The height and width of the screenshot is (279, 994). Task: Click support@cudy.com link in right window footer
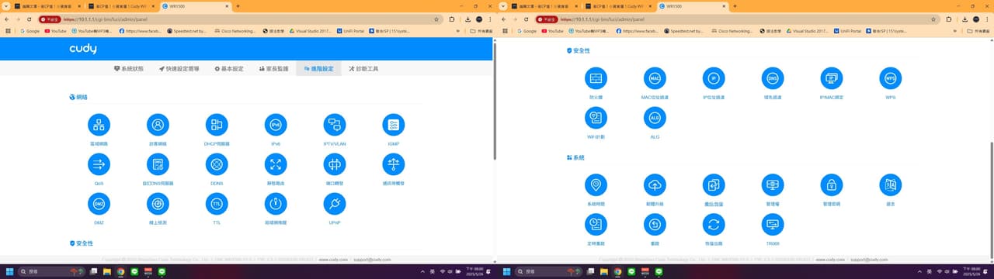[869, 260]
